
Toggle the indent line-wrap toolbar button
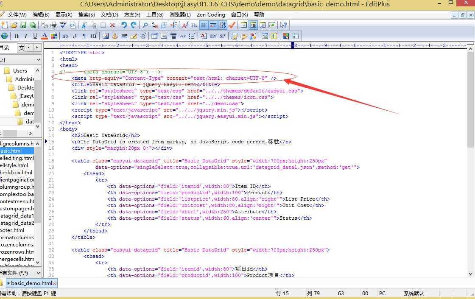(213, 25)
